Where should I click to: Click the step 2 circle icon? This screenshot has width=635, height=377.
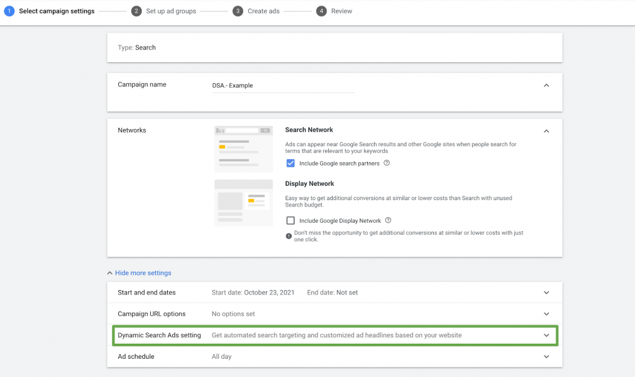136,11
